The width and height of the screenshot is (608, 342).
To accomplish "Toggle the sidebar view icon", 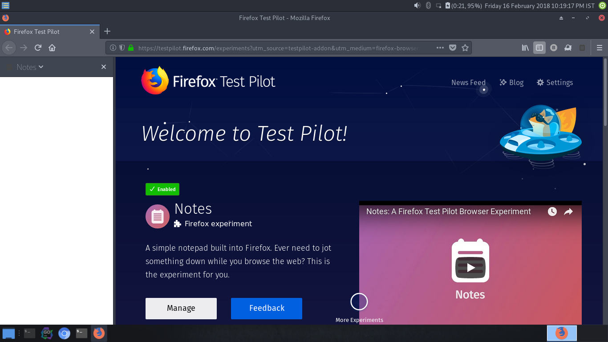I will 539,48.
